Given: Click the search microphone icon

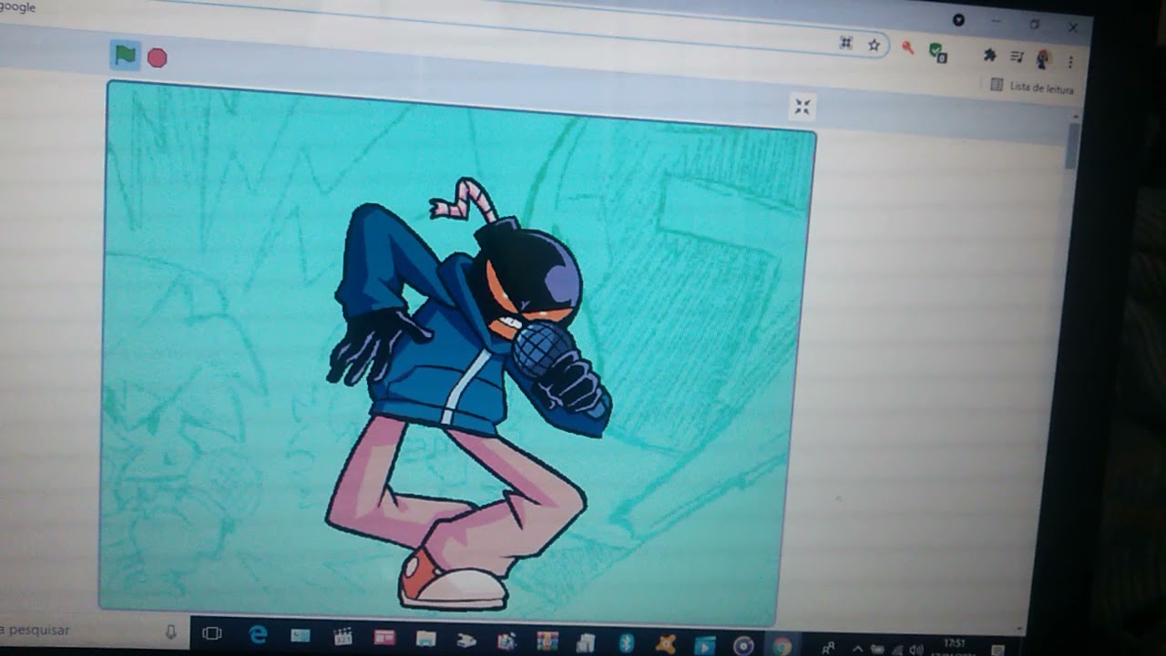Looking at the screenshot, I should pyautogui.click(x=170, y=631).
